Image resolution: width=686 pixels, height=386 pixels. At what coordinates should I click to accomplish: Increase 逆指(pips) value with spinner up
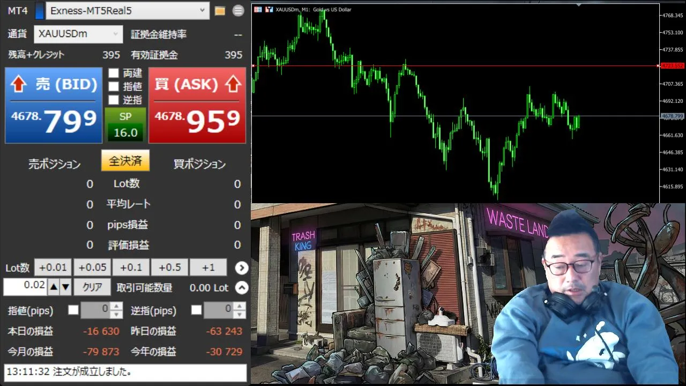click(241, 306)
